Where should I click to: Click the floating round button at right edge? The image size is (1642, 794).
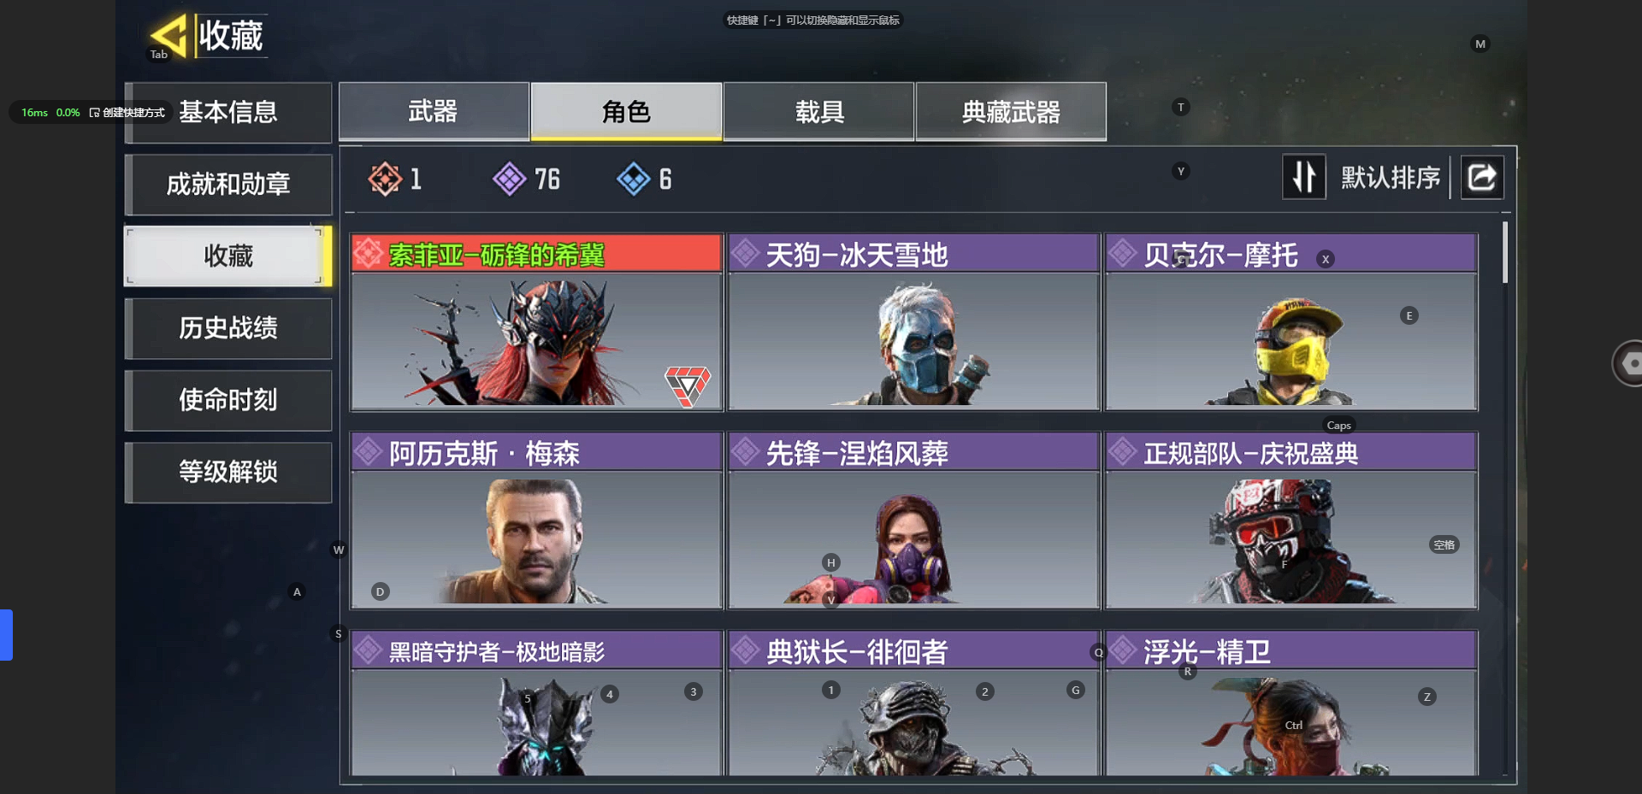tap(1627, 363)
